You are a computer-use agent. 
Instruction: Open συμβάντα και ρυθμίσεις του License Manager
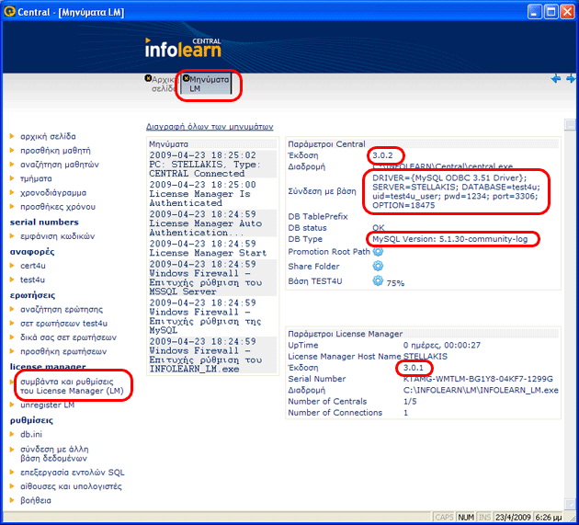click(72, 386)
